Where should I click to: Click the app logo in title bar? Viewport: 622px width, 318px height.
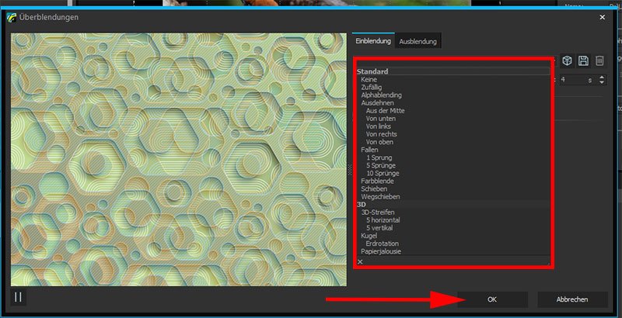[x=11, y=16]
